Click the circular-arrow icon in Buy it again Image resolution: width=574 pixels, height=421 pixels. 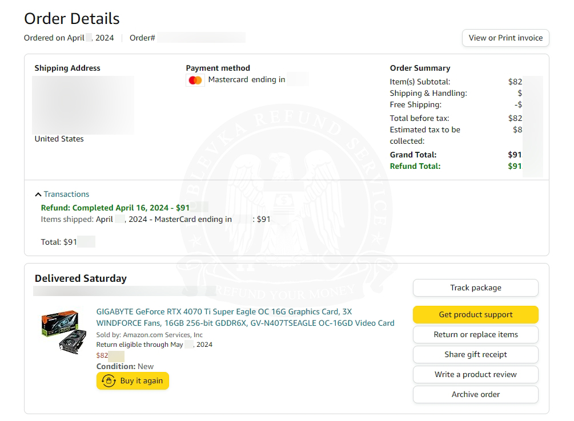click(109, 380)
